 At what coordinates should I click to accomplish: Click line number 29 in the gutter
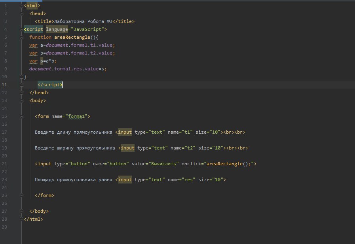click(4, 227)
